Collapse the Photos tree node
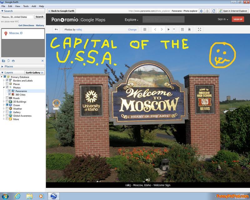This screenshot has height=200, width=250. click(4, 87)
